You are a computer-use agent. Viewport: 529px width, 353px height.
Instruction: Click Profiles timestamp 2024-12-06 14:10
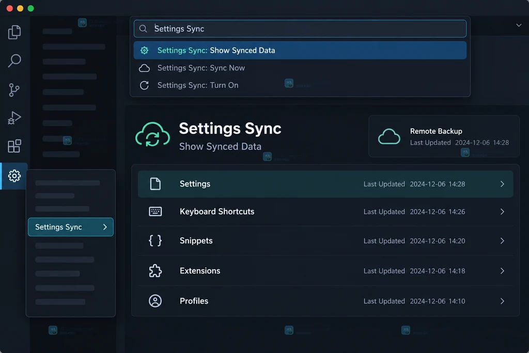pos(437,301)
